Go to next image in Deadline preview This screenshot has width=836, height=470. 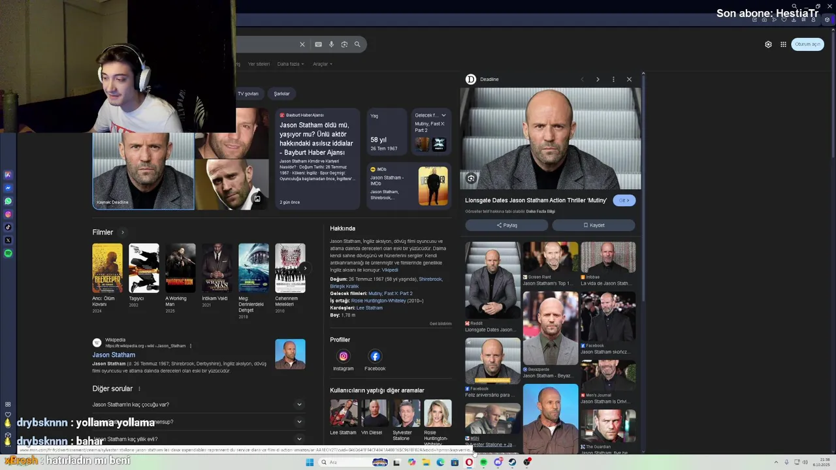[598, 80]
